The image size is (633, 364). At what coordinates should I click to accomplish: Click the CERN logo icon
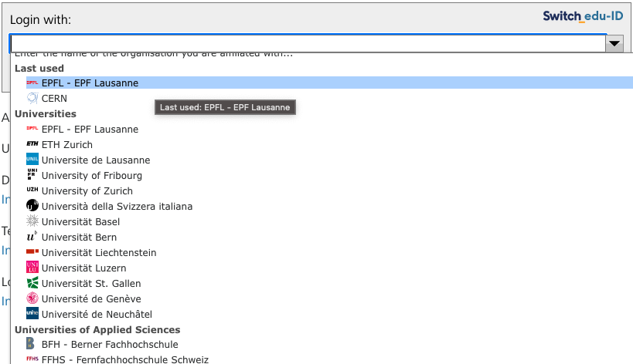(32, 99)
